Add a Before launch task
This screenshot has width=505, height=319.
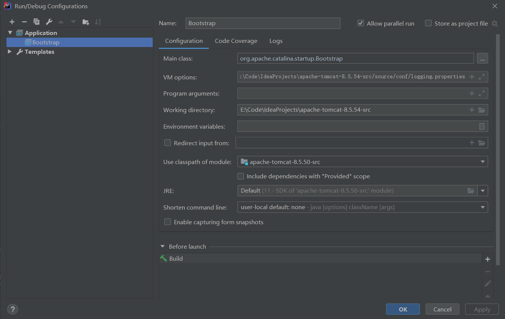point(488,259)
